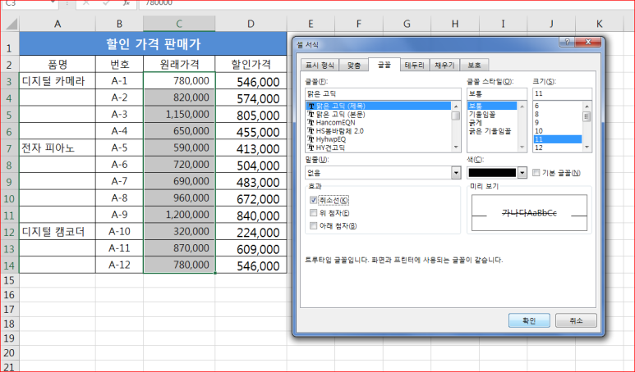Open the 테두리 tab
Viewport: 635px width, 372px height.
click(x=414, y=65)
